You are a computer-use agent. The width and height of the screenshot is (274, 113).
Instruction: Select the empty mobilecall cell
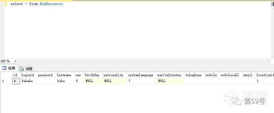[x=231, y=81]
